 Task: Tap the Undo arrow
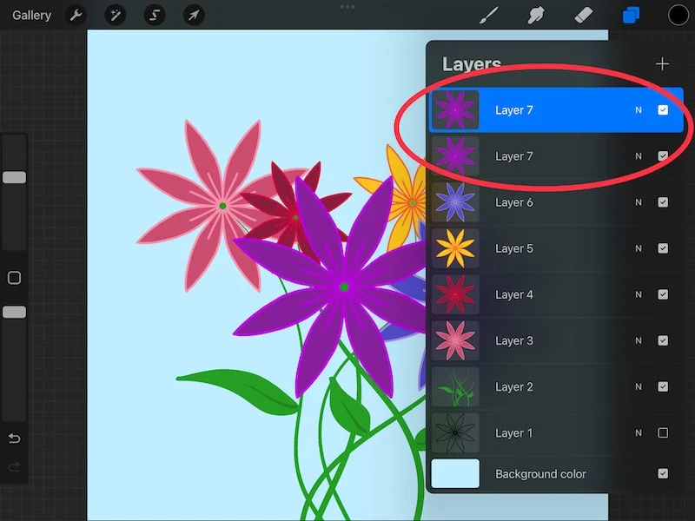[x=14, y=439]
